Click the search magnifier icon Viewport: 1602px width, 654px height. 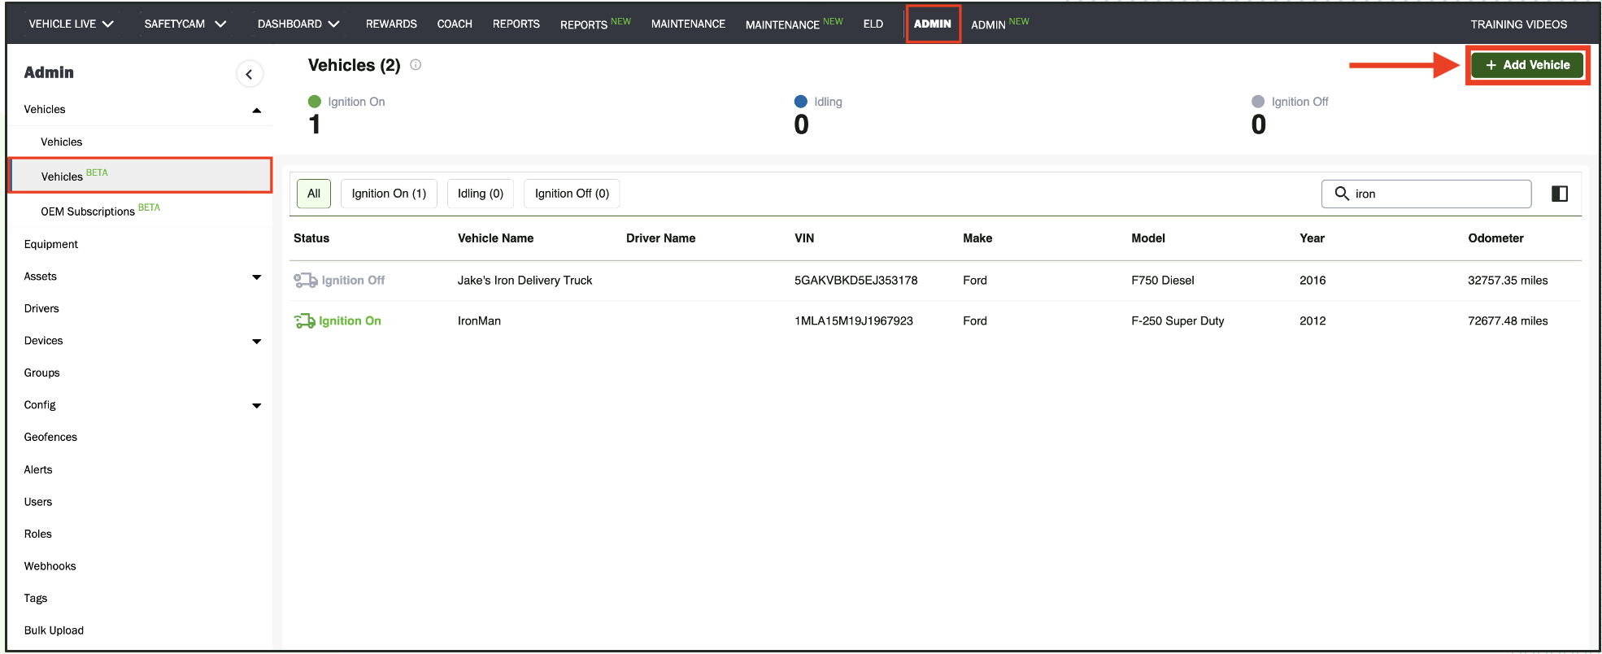point(1342,194)
